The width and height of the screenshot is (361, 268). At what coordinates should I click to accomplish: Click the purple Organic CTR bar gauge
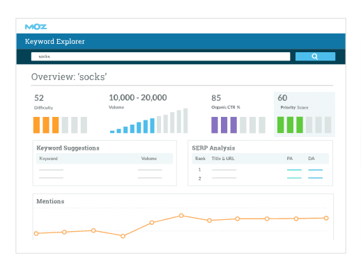click(x=238, y=125)
